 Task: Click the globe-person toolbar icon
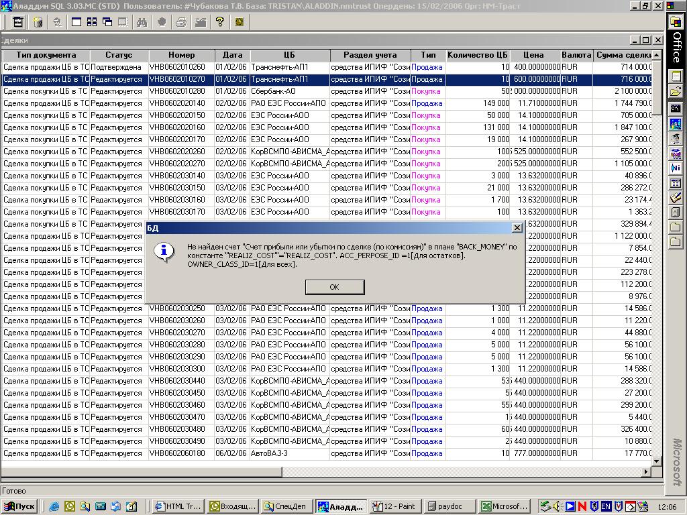click(57, 22)
